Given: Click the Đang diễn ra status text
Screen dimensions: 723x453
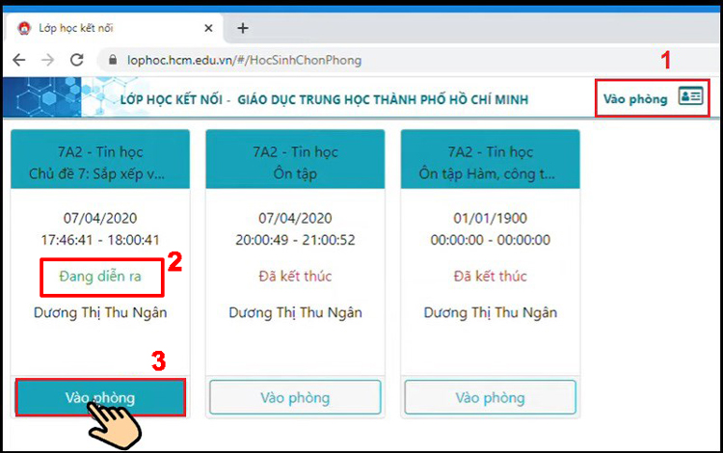Looking at the screenshot, I should (x=100, y=276).
